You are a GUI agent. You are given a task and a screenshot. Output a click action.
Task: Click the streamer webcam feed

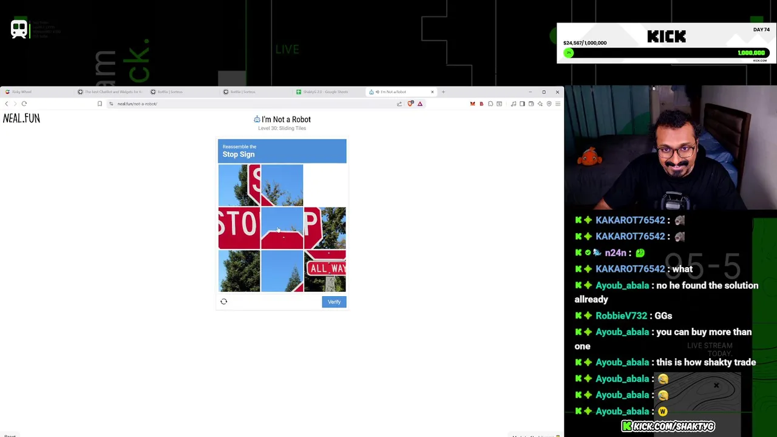coord(671,147)
